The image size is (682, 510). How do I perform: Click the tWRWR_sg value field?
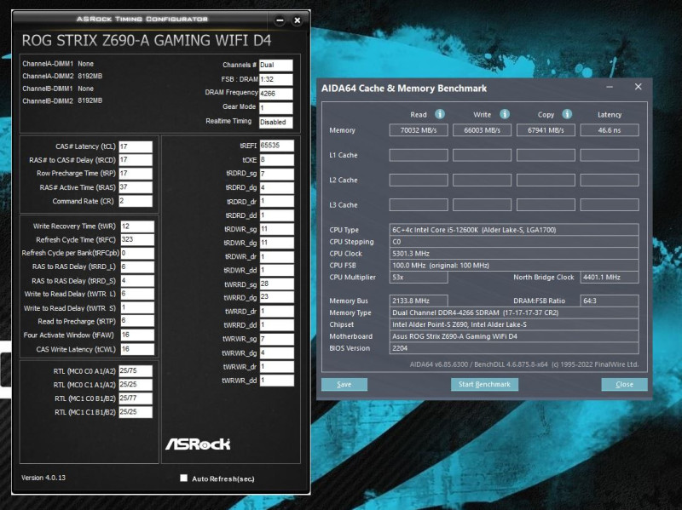[276, 339]
